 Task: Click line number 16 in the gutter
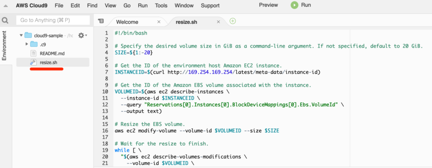[x=105, y=131]
